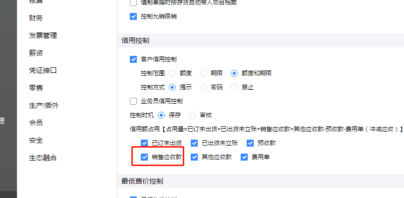Open the 财务 settings category

tap(36, 18)
